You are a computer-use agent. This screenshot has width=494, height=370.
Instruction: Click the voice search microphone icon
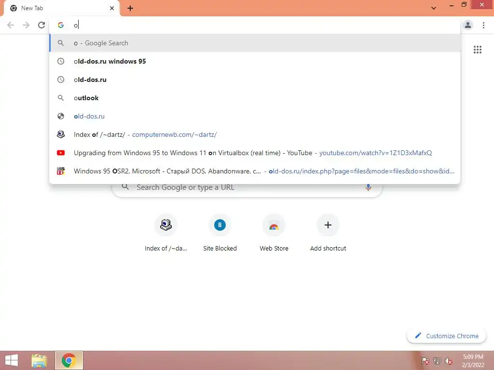click(368, 187)
